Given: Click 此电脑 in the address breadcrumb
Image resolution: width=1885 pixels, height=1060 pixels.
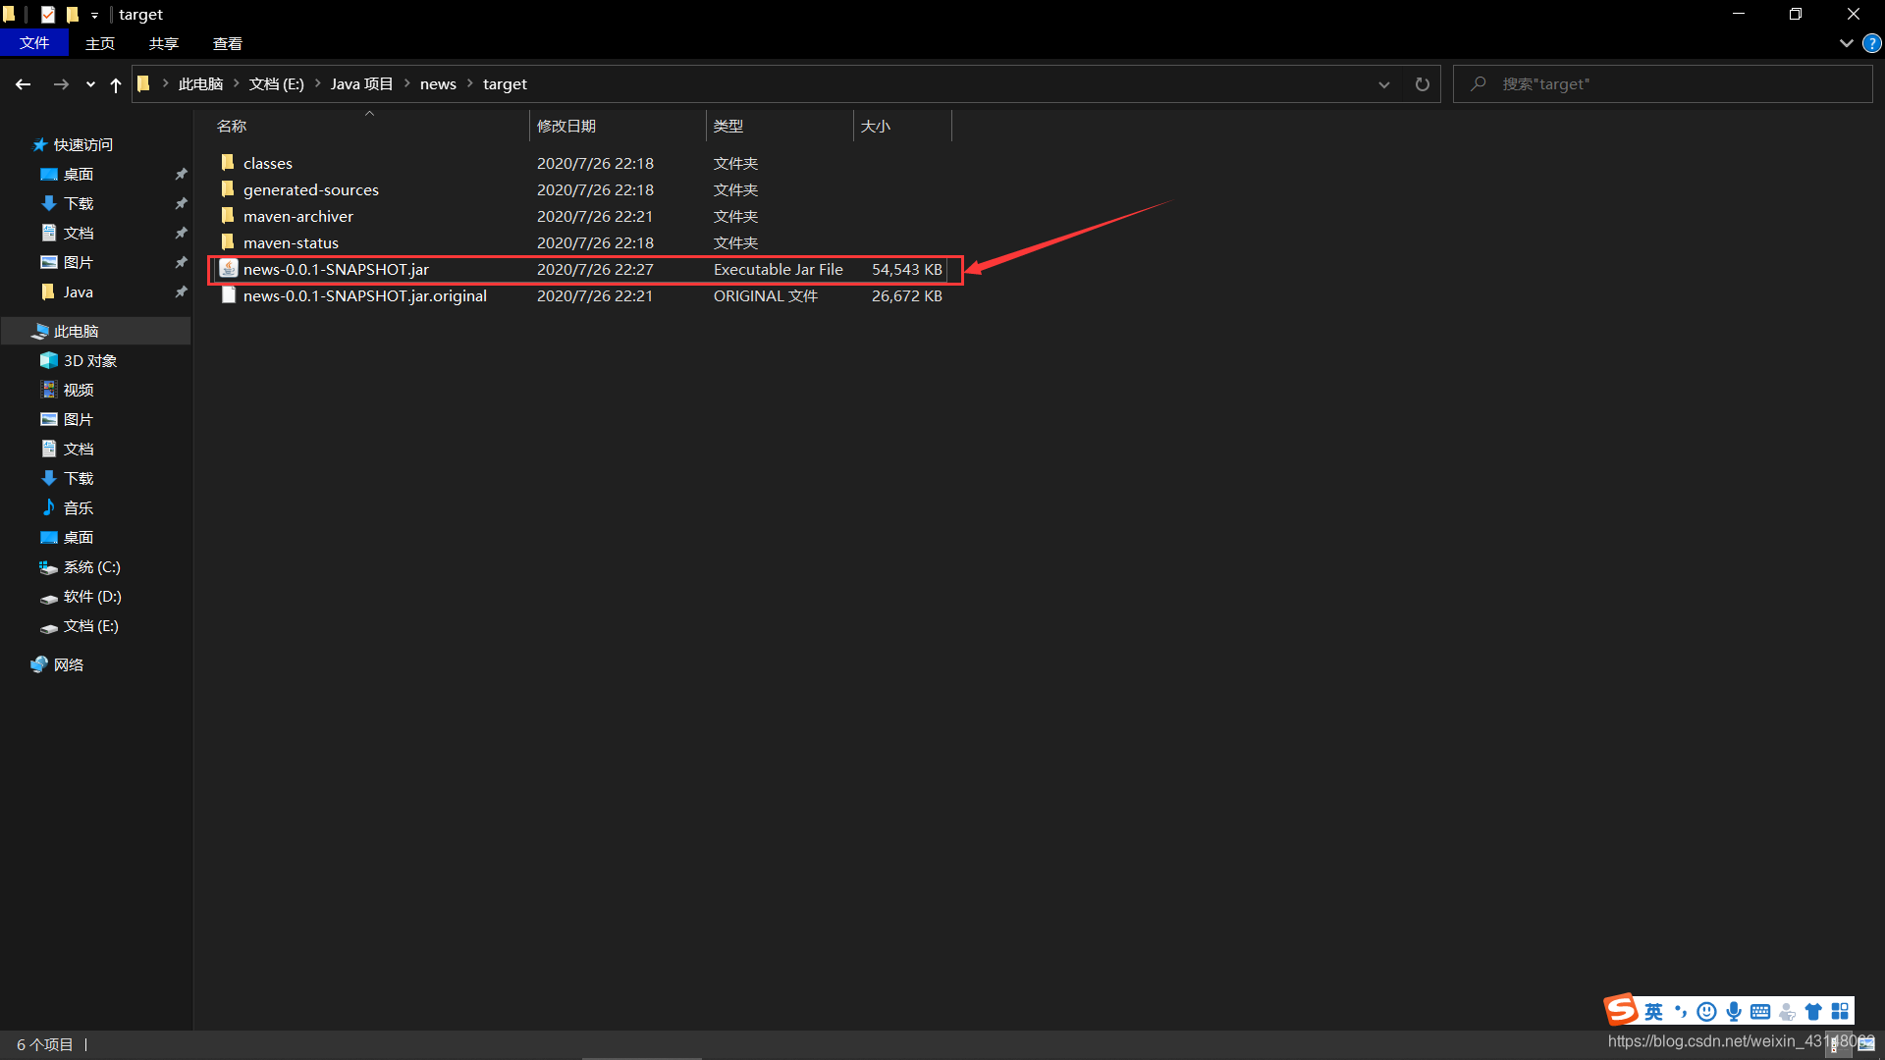Looking at the screenshot, I should (x=201, y=84).
